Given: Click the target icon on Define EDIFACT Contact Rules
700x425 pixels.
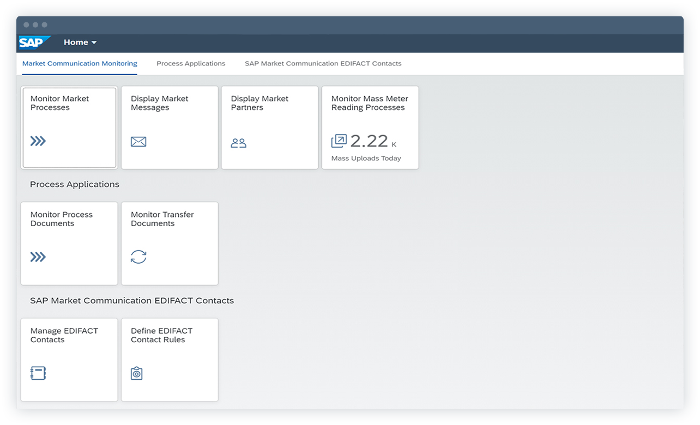Looking at the screenshot, I should (x=136, y=373).
